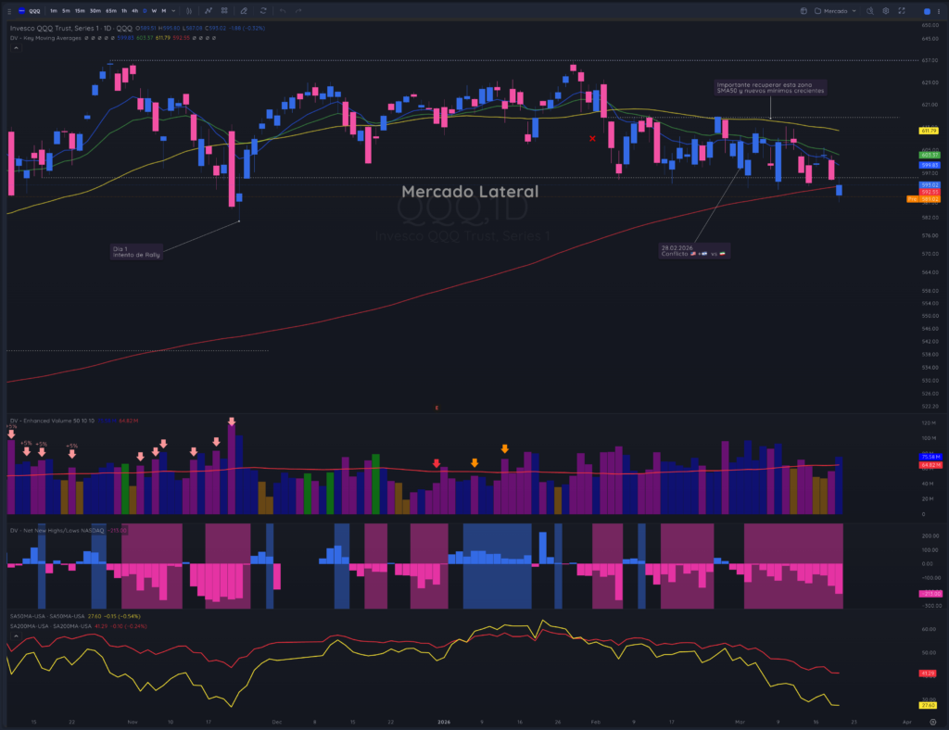Open the indicator templates grid icon
This screenshot has height=730, width=949.
coord(224,11)
